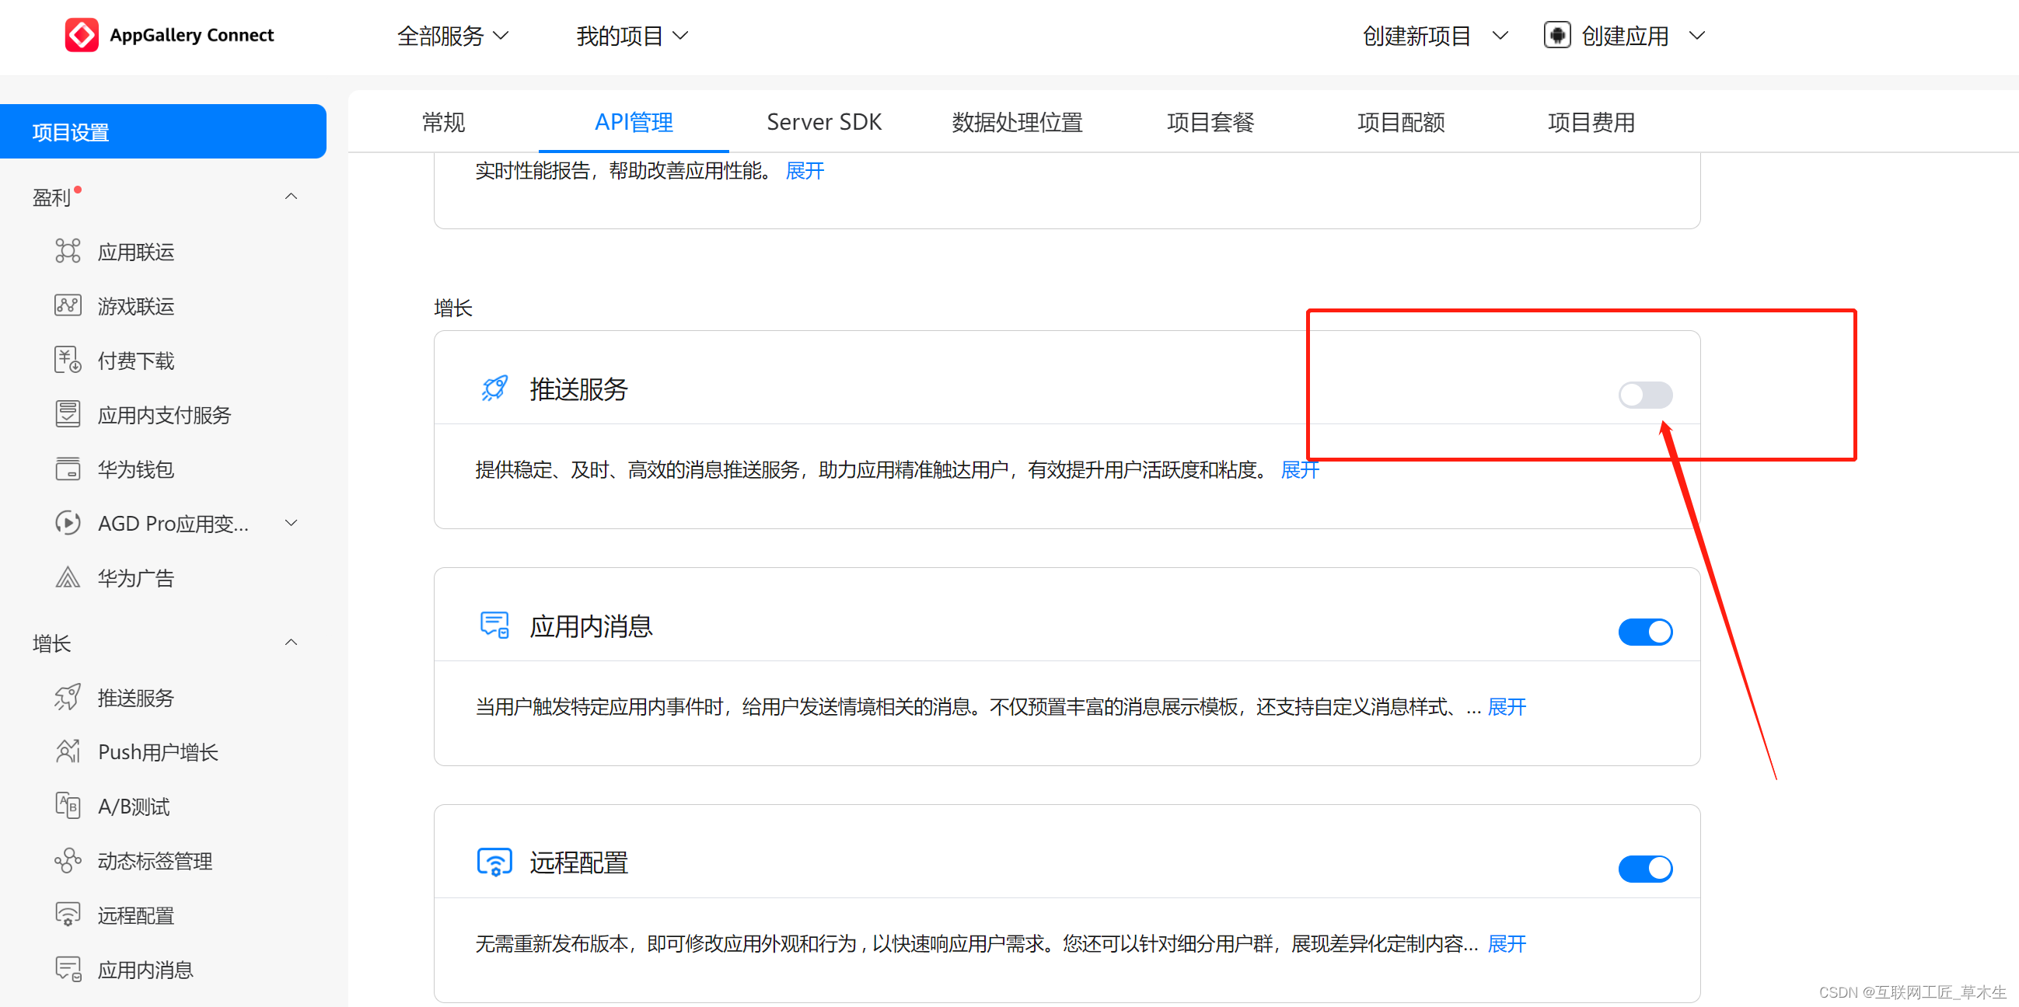Open 应用内支付服务 from the sidebar label
This screenshot has height=1007, width=2019.
(164, 415)
